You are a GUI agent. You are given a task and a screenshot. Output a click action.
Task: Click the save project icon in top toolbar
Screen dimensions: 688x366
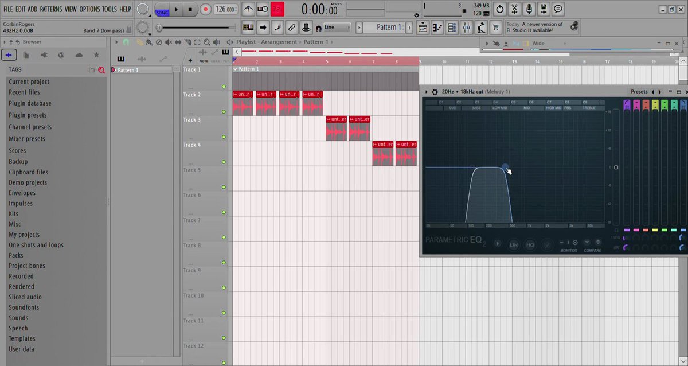coord(544,9)
